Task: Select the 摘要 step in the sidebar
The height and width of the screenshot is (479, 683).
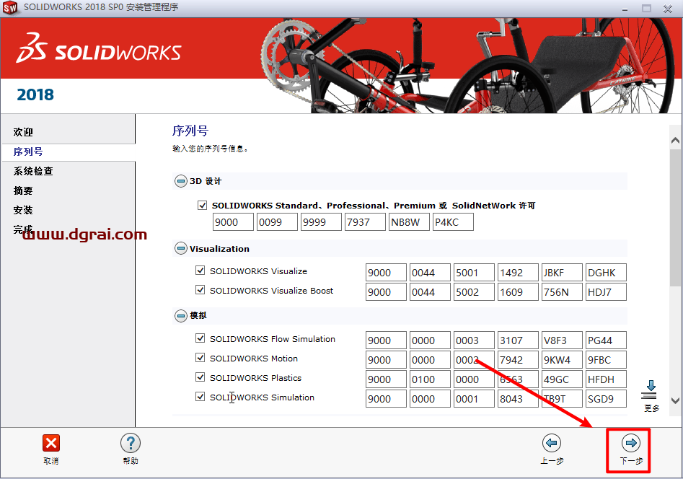Action: click(x=23, y=190)
